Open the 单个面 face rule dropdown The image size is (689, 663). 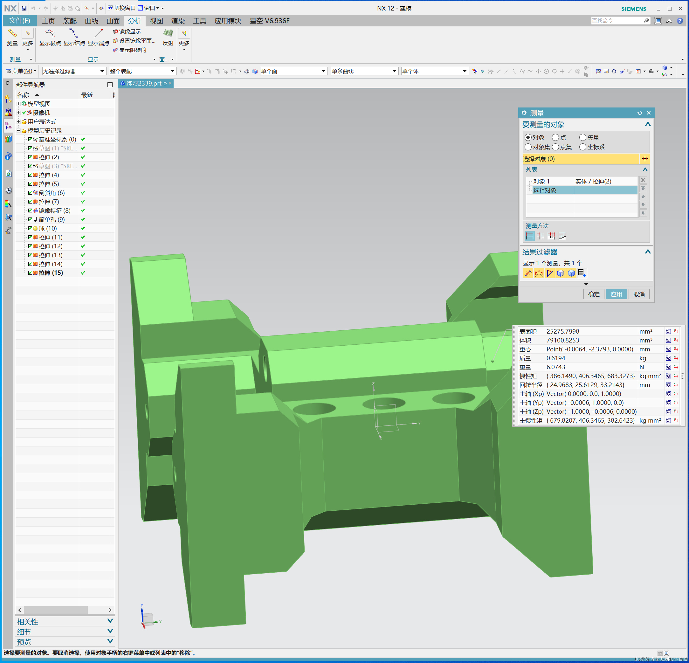point(293,71)
